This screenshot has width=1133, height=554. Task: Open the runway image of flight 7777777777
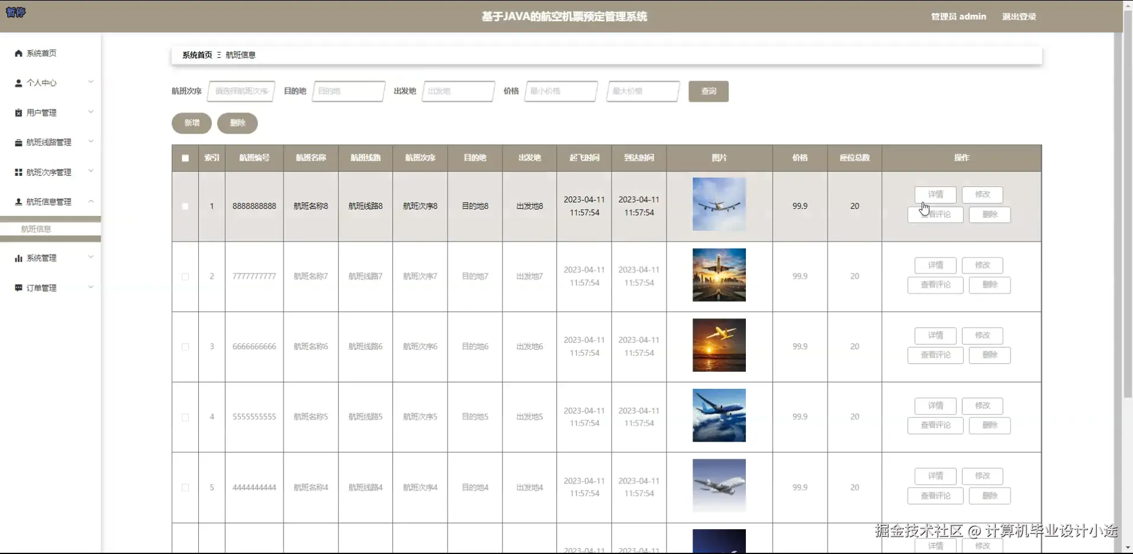tap(719, 275)
